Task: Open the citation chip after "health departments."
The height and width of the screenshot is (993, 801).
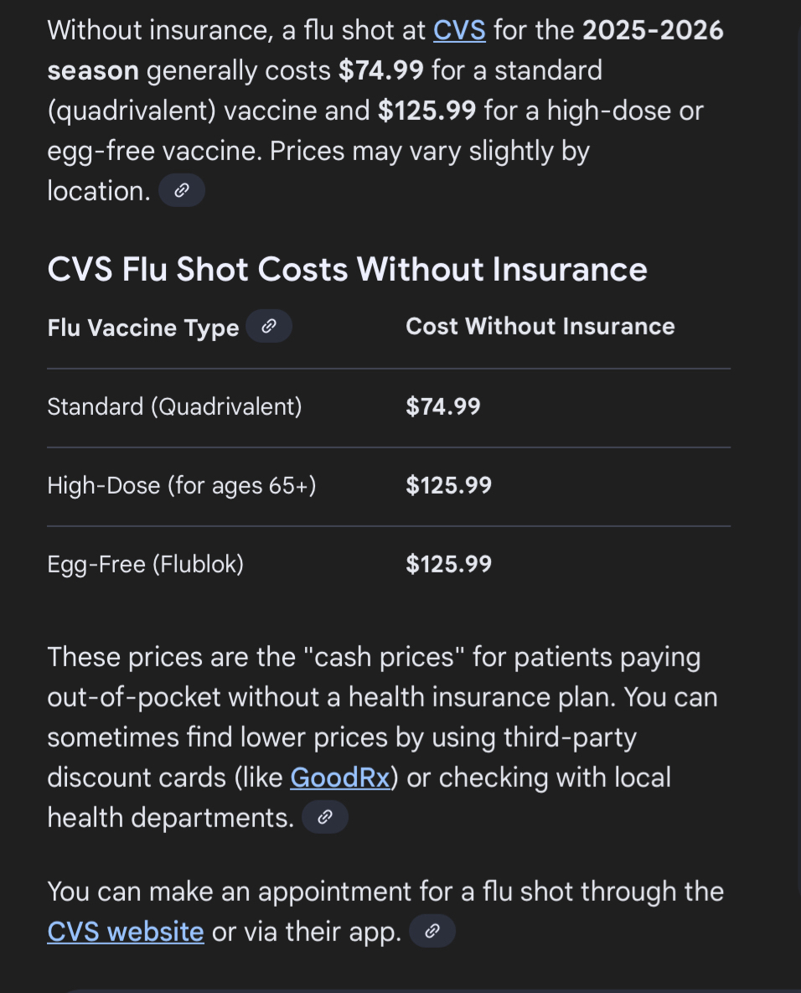Action: pos(325,817)
